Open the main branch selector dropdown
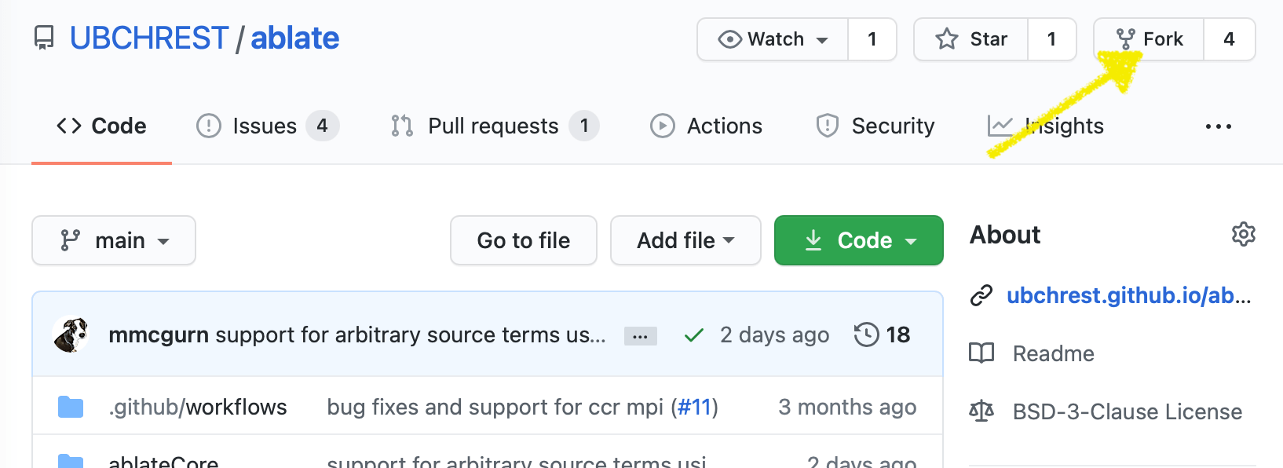Viewport: 1283px width, 468px height. click(114, 240)
